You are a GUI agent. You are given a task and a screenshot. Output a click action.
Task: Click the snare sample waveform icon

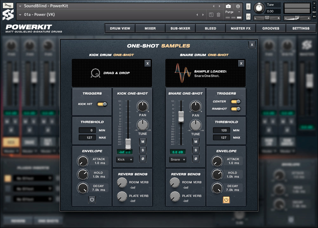183,73
